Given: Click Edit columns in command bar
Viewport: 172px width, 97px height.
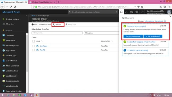Looking at the screenshot, I should tap(45, 24).
